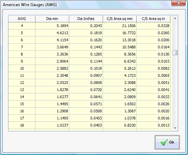188x155 pixels.
Task: Select area value 4.1723
Action: tap(120, 75)
